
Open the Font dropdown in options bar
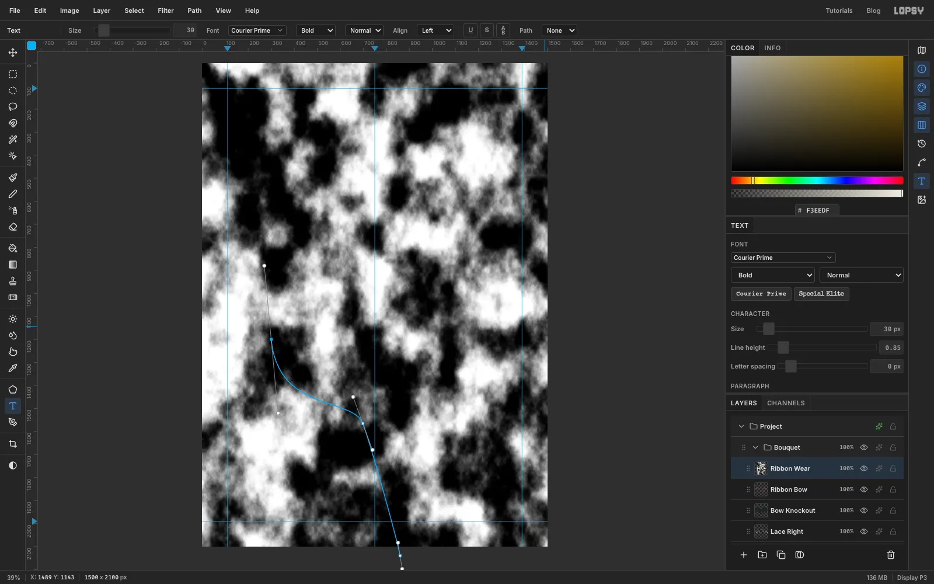point(257,30)
